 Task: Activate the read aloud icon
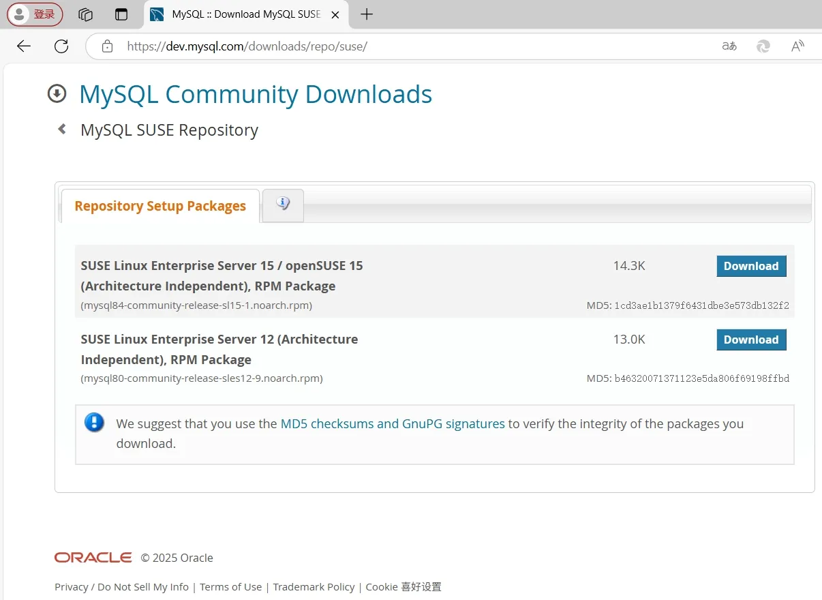point(797,46)
